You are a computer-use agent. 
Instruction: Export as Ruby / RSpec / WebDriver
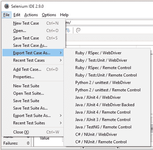(107, 53)
